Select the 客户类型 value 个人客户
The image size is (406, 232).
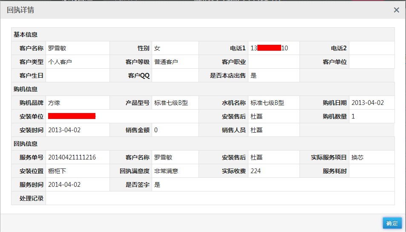click(x=60, y=62)
